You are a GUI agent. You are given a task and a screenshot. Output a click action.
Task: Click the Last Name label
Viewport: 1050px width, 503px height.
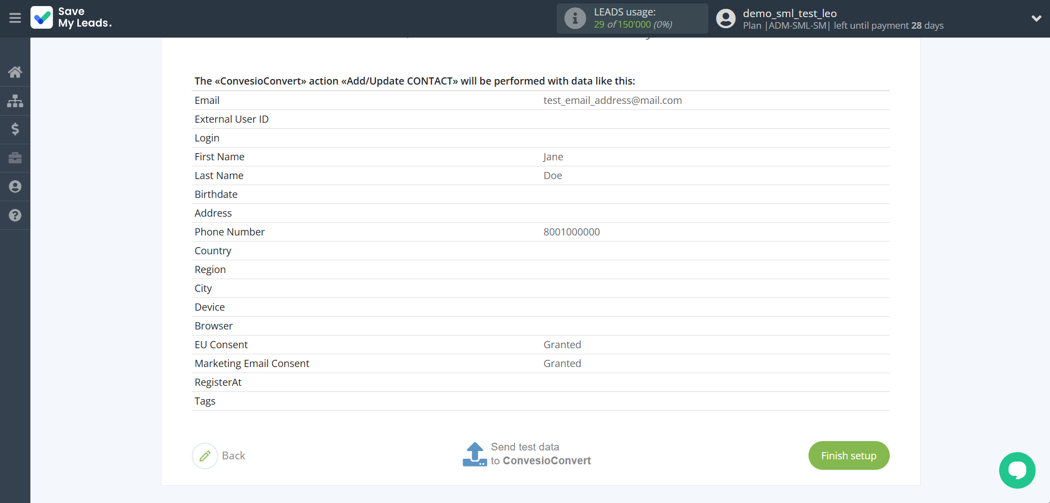tap(219, 176)
